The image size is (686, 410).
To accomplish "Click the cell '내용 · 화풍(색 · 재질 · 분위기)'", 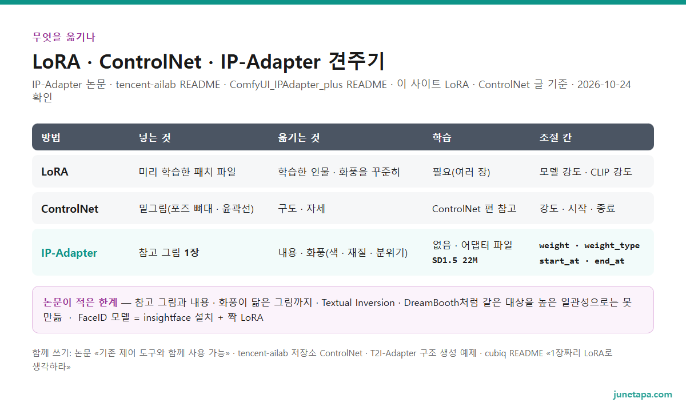I will pos(343,253).
